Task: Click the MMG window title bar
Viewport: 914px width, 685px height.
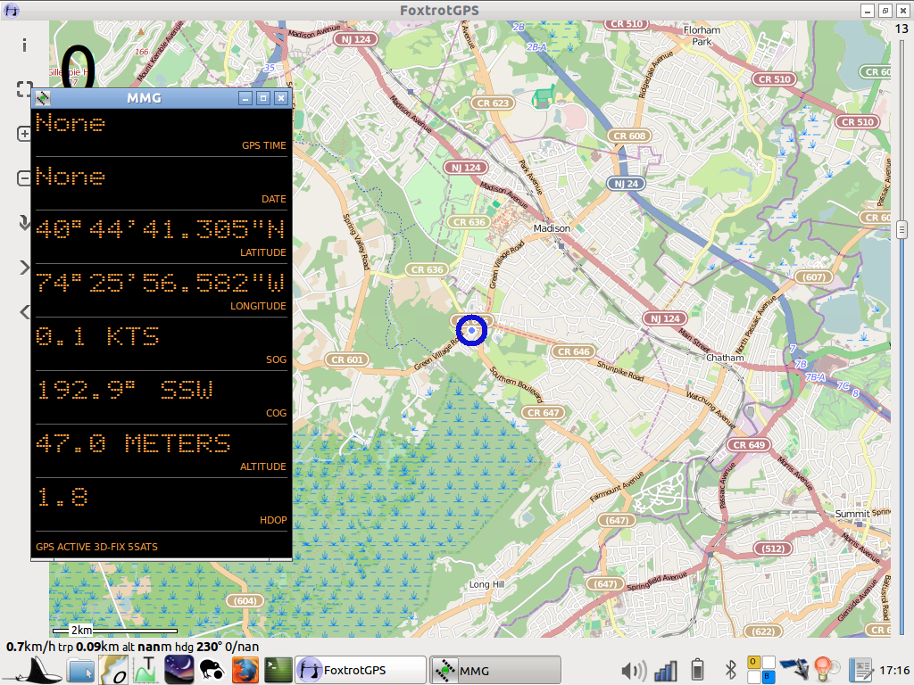Action: click(144, 98)
